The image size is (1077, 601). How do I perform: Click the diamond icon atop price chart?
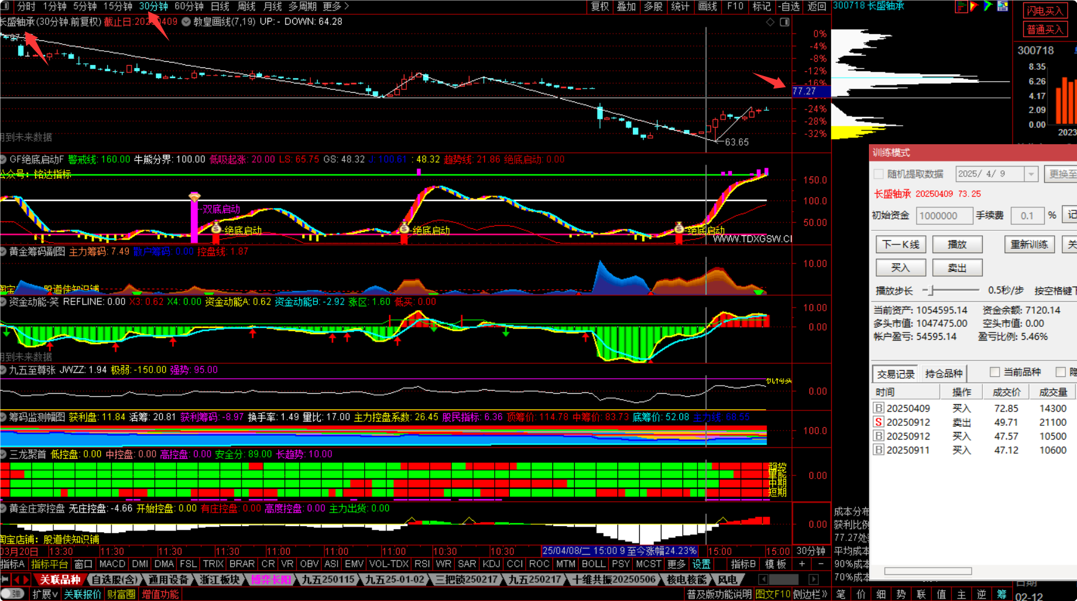tap(770, 22)
